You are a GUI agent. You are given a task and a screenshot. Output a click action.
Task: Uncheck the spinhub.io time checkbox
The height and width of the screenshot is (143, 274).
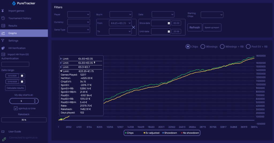pyautogui.click(x=16, y=108)
